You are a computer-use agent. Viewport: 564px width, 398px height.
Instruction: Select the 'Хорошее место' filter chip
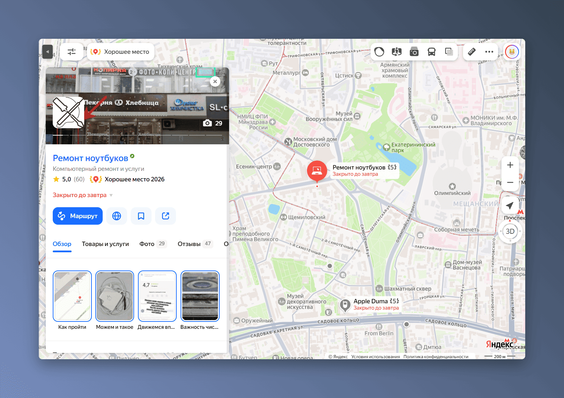pos(120,52)
